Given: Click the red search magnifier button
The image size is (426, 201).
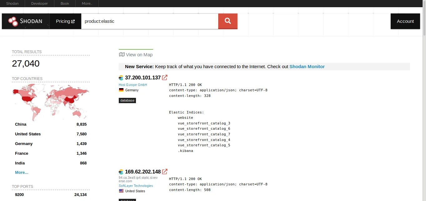Looking at the screenshot, I should coord(228,21).
